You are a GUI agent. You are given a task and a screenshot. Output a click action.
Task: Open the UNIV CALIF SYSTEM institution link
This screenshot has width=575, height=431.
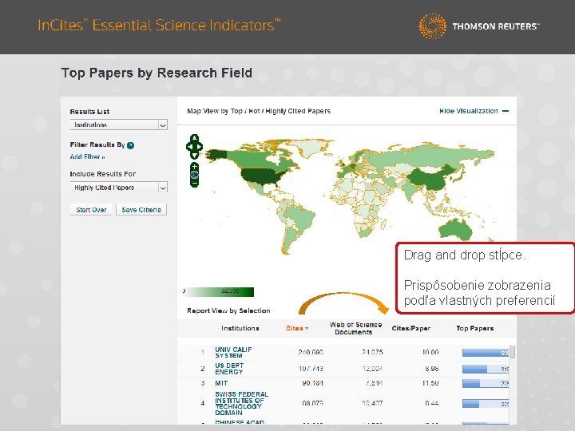[x=233, y=353]
